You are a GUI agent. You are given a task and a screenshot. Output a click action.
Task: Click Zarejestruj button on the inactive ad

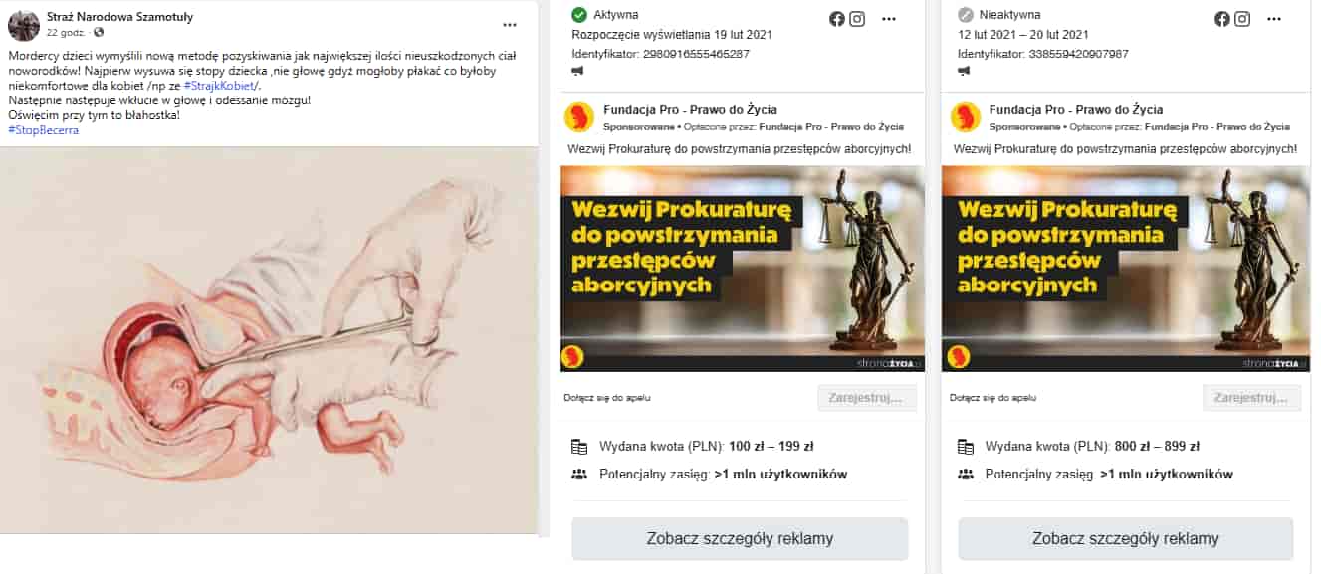pyautogui.click(x=1252, y=398)
